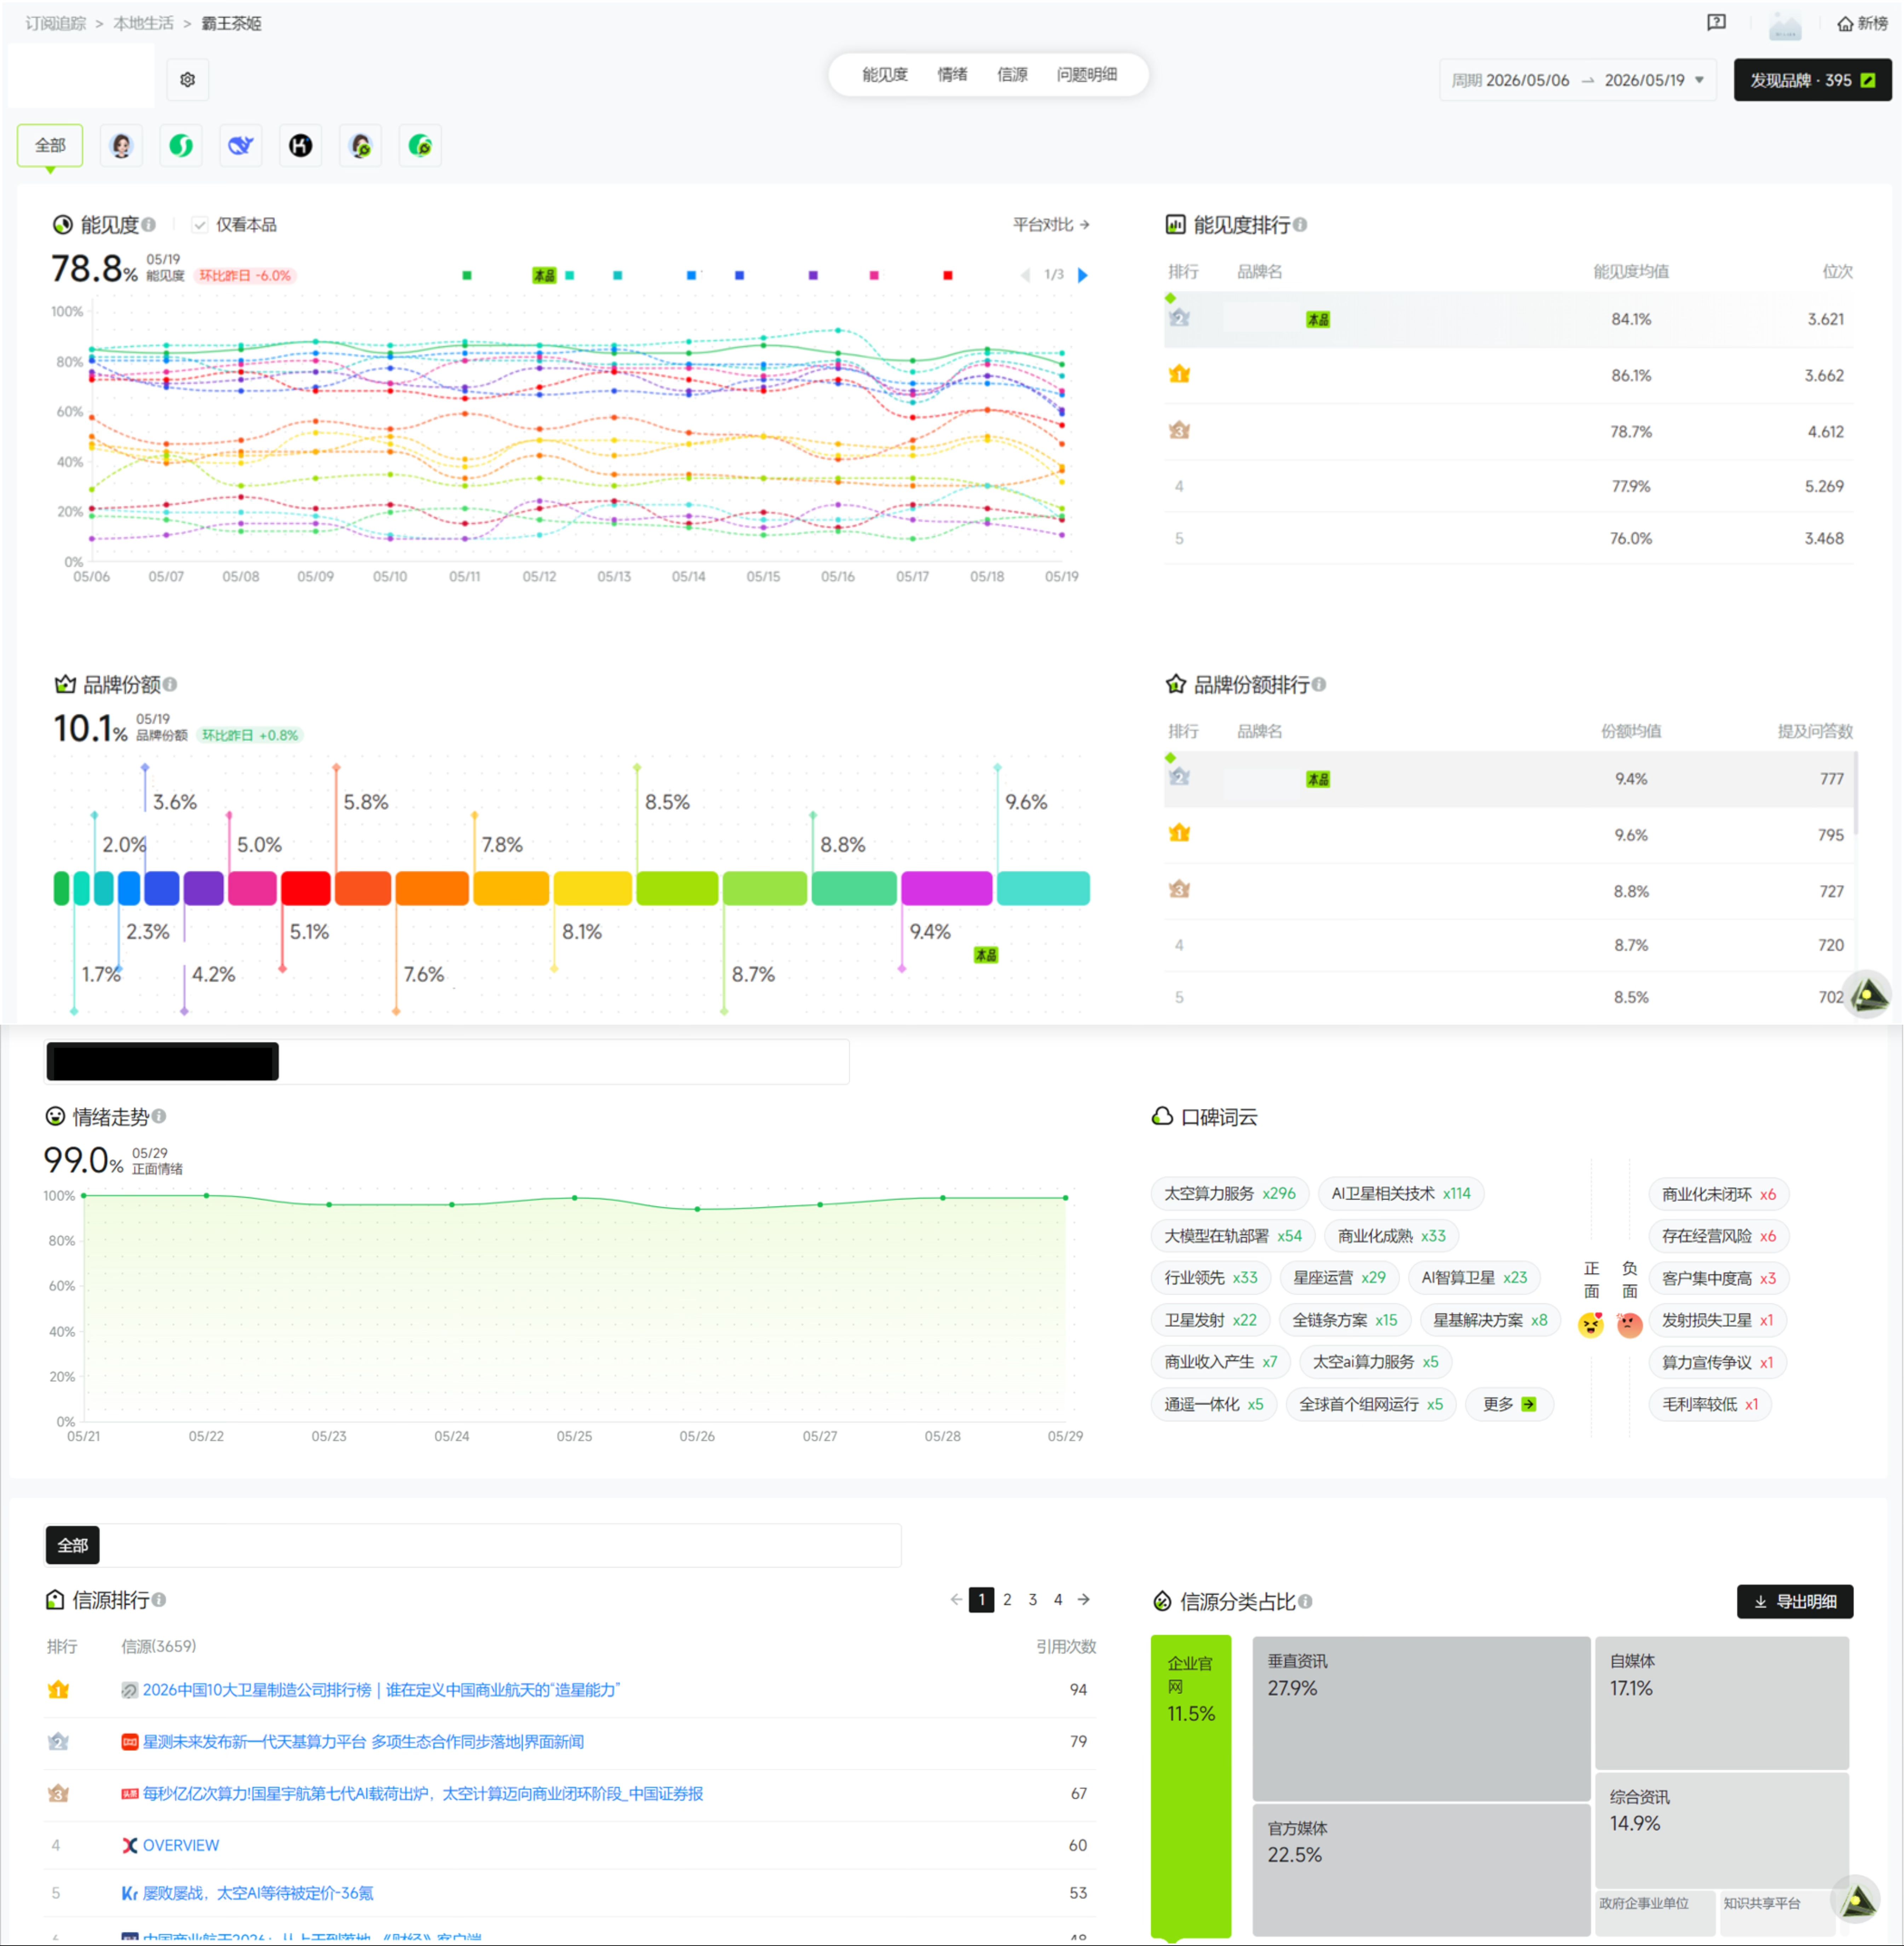Toggle the purple legend series swatch
This screenshot has height=1946, width=1904.
[813, 275]
